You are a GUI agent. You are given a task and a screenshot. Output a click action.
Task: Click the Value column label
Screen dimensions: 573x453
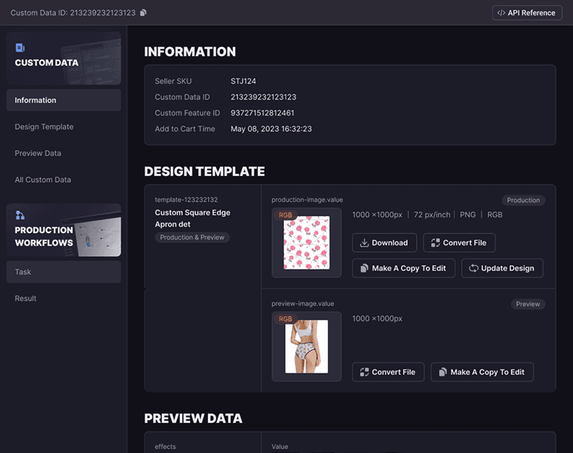(x=280, y=446)
